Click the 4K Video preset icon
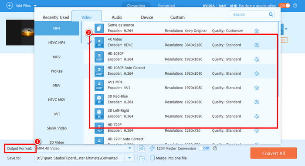The image size is (305, 166). pyautogui.click(x=99, y=43)
